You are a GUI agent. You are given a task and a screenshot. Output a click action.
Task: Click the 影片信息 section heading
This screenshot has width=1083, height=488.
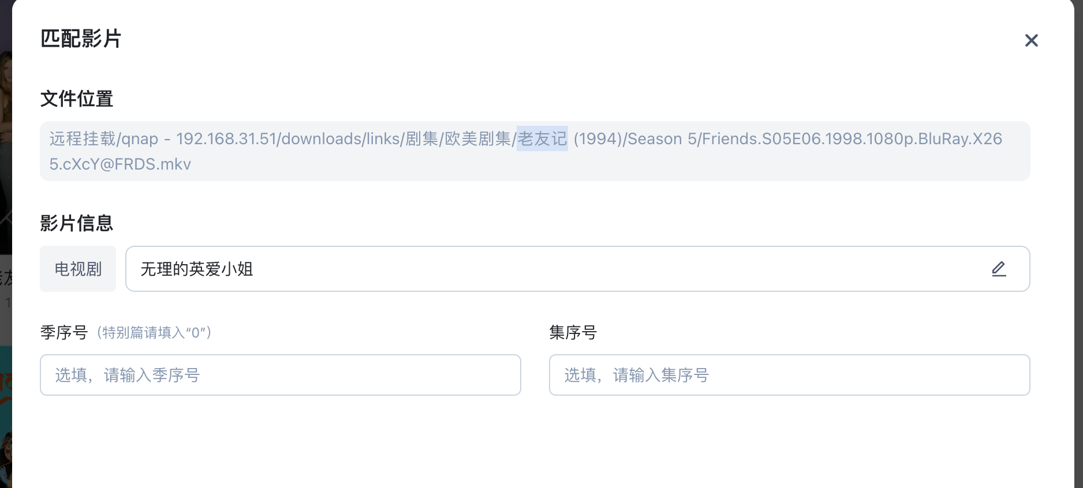[x=77, y=223]
